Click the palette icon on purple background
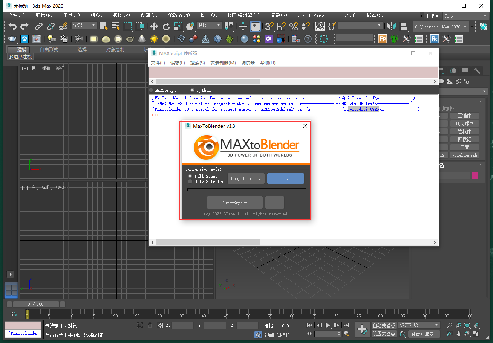The image size is (493, 343). pyautogui.click(x=269, y=39)
